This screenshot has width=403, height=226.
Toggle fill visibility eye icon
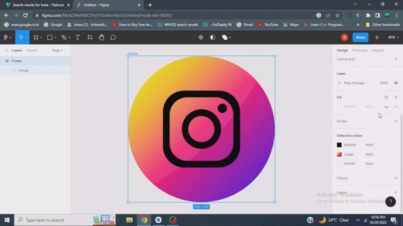click(386, 107)
